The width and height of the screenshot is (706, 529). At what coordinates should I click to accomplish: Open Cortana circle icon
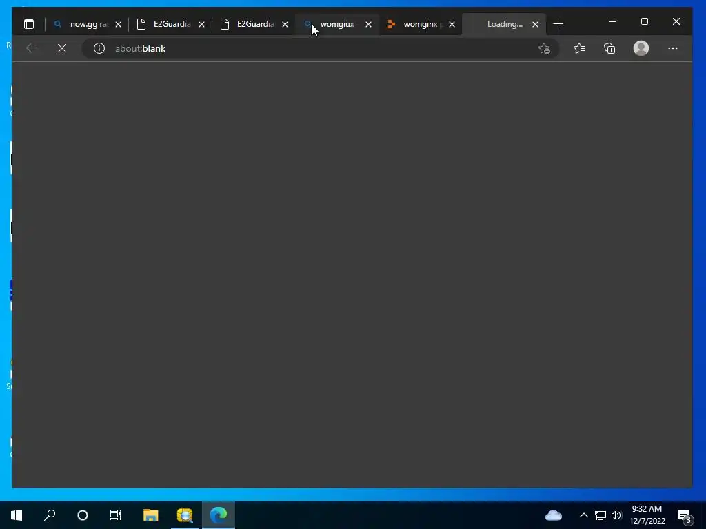[x=83, y=515]
